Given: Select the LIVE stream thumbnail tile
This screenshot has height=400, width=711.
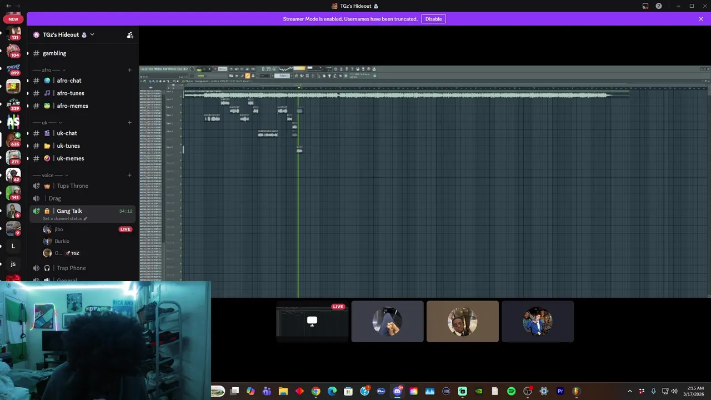Looking at the screenshot, I should click(312, 321).
